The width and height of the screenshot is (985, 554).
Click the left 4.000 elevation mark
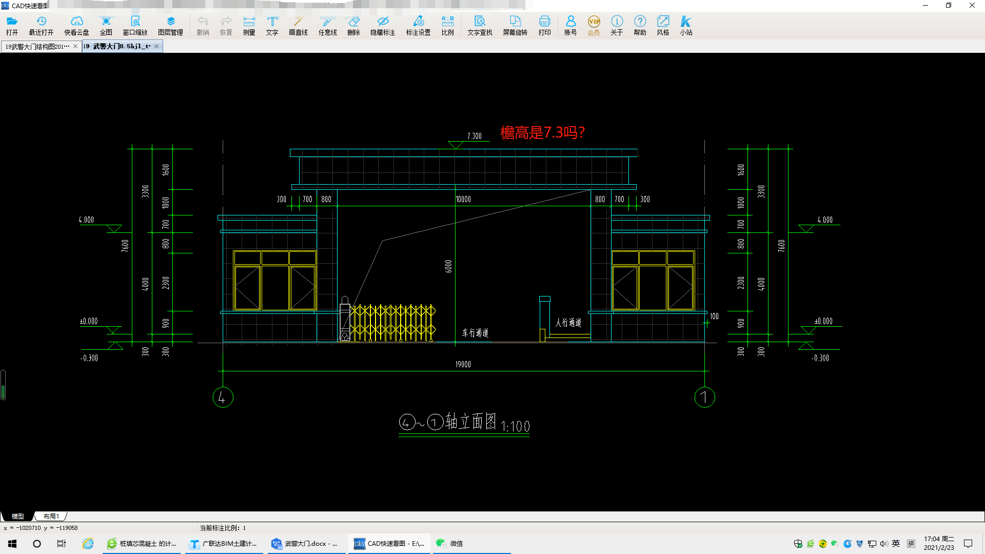point(86,220)
